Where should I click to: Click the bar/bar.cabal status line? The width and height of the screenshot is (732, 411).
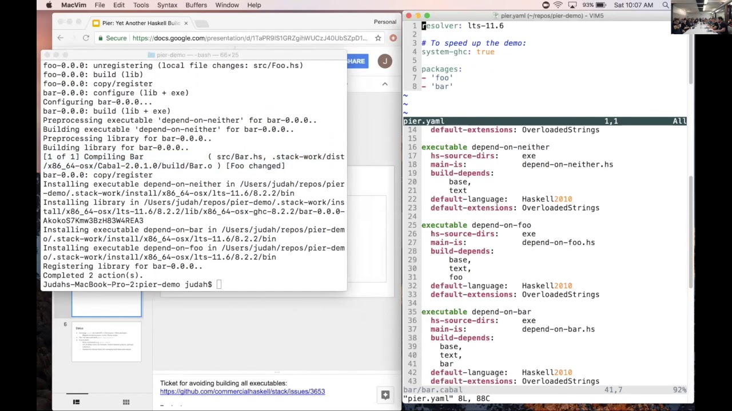click(544, 390)
